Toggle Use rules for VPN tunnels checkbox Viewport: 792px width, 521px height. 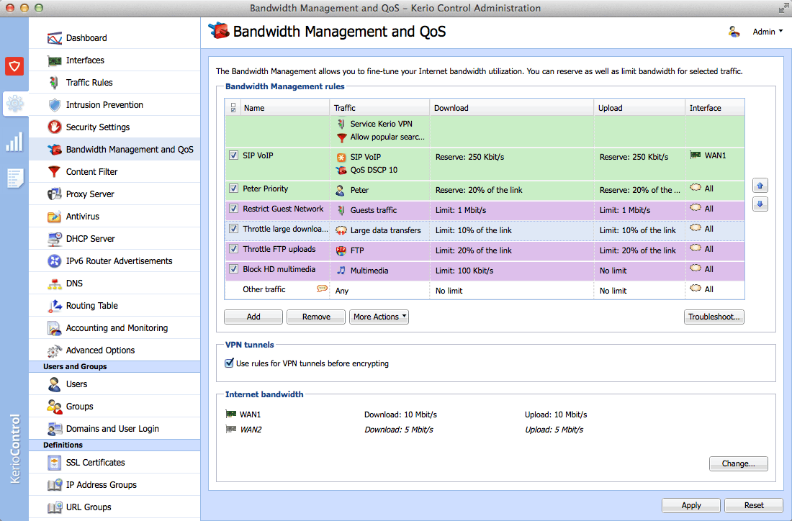[x=229, y=363]
